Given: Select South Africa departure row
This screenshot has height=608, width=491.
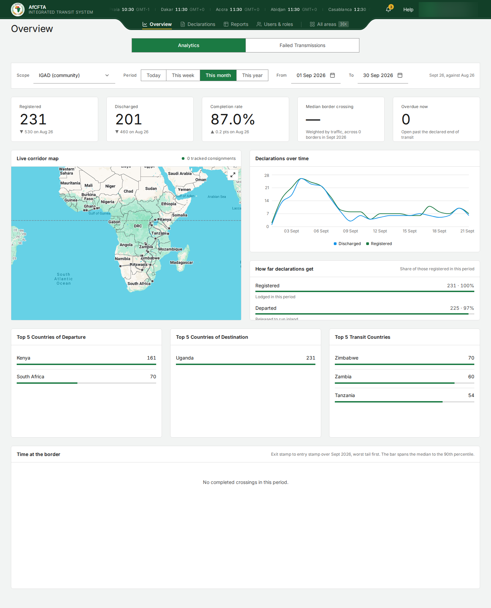Looking at the screenshot, I should click(86, 379).
